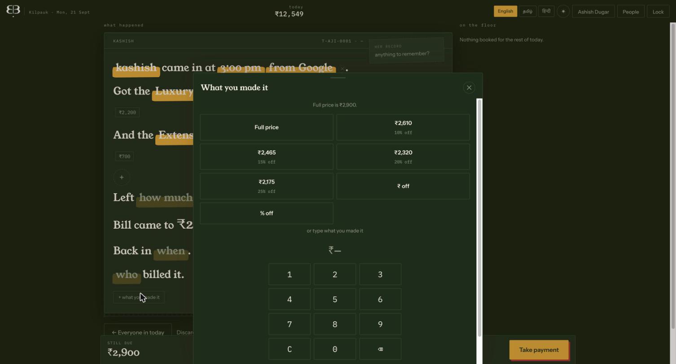Tap keypad digit 5
The width and height of the screenshot is (676, 364).
(335, 299)
